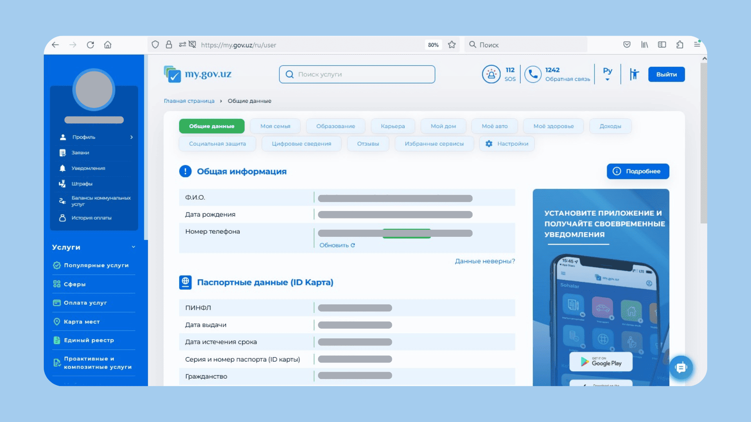Click the my.gov.uz logo
The image size is (751, 422).
(198, 74)
